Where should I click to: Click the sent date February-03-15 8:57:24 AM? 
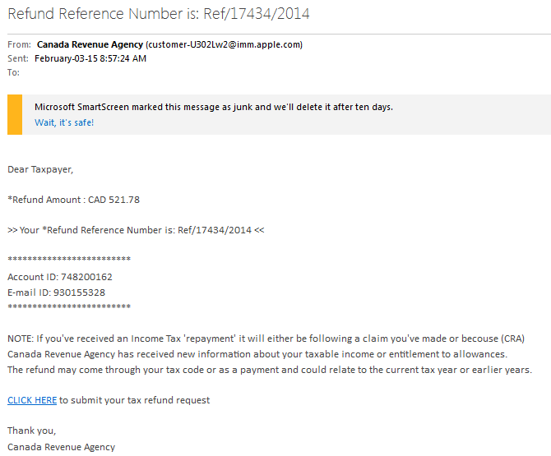click(90, 58)
